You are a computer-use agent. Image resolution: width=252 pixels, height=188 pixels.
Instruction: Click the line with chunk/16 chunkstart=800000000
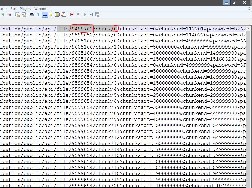[123, 162]
